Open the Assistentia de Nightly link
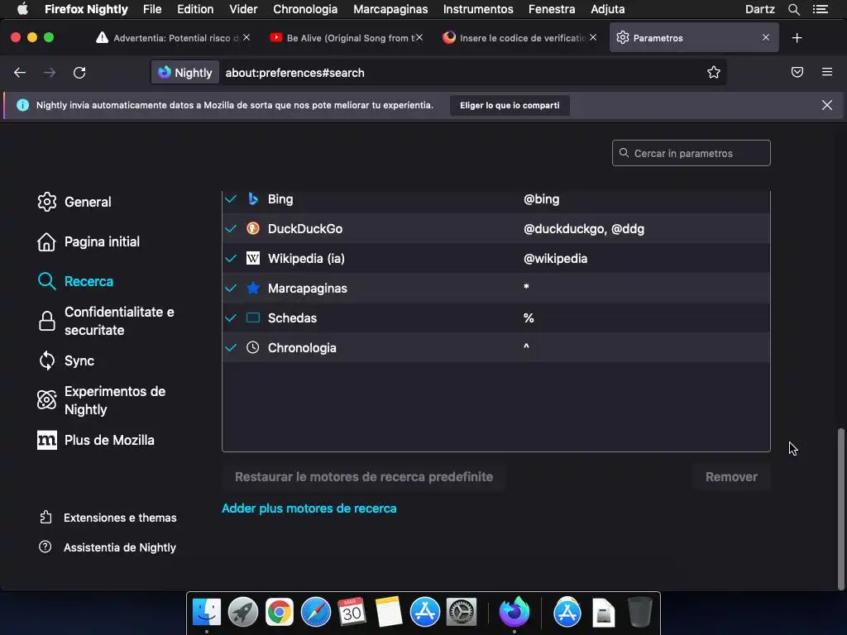Image resolution: width=847 pixels, height=635 pixels. pos(120,547)
